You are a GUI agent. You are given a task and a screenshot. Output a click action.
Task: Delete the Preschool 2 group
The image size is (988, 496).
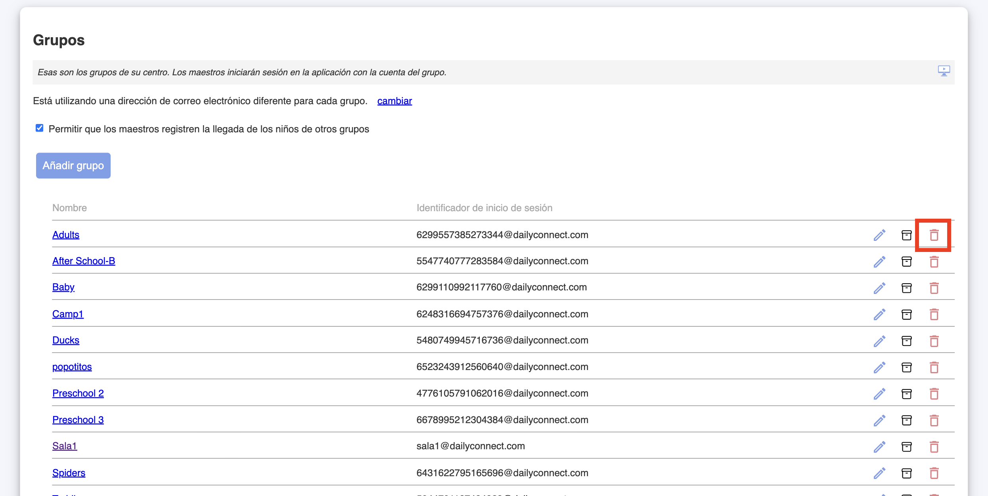(x=934, y=394)
